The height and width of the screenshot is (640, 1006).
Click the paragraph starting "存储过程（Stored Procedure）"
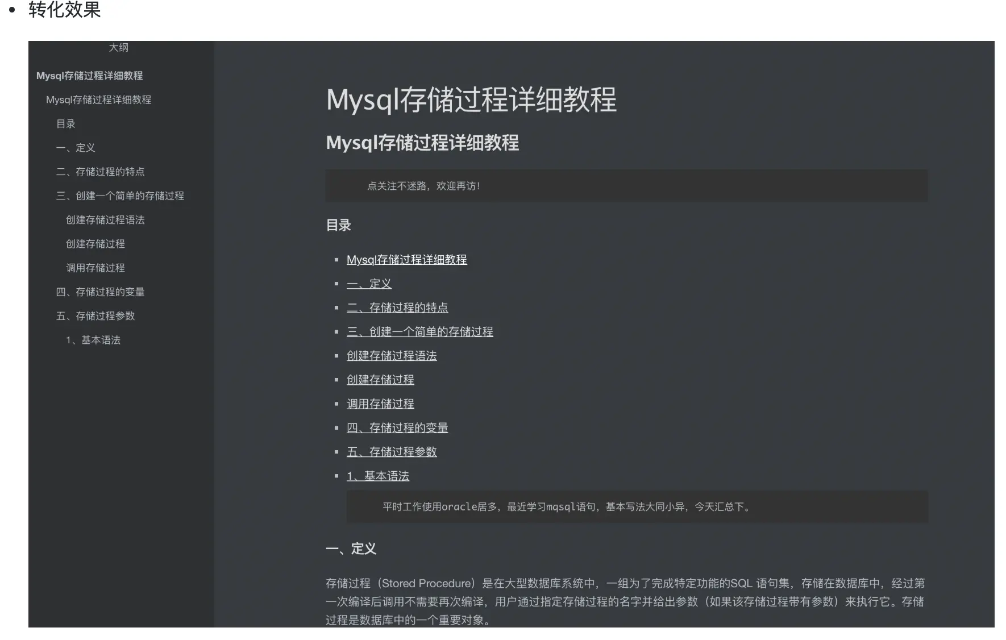[625, 601]
